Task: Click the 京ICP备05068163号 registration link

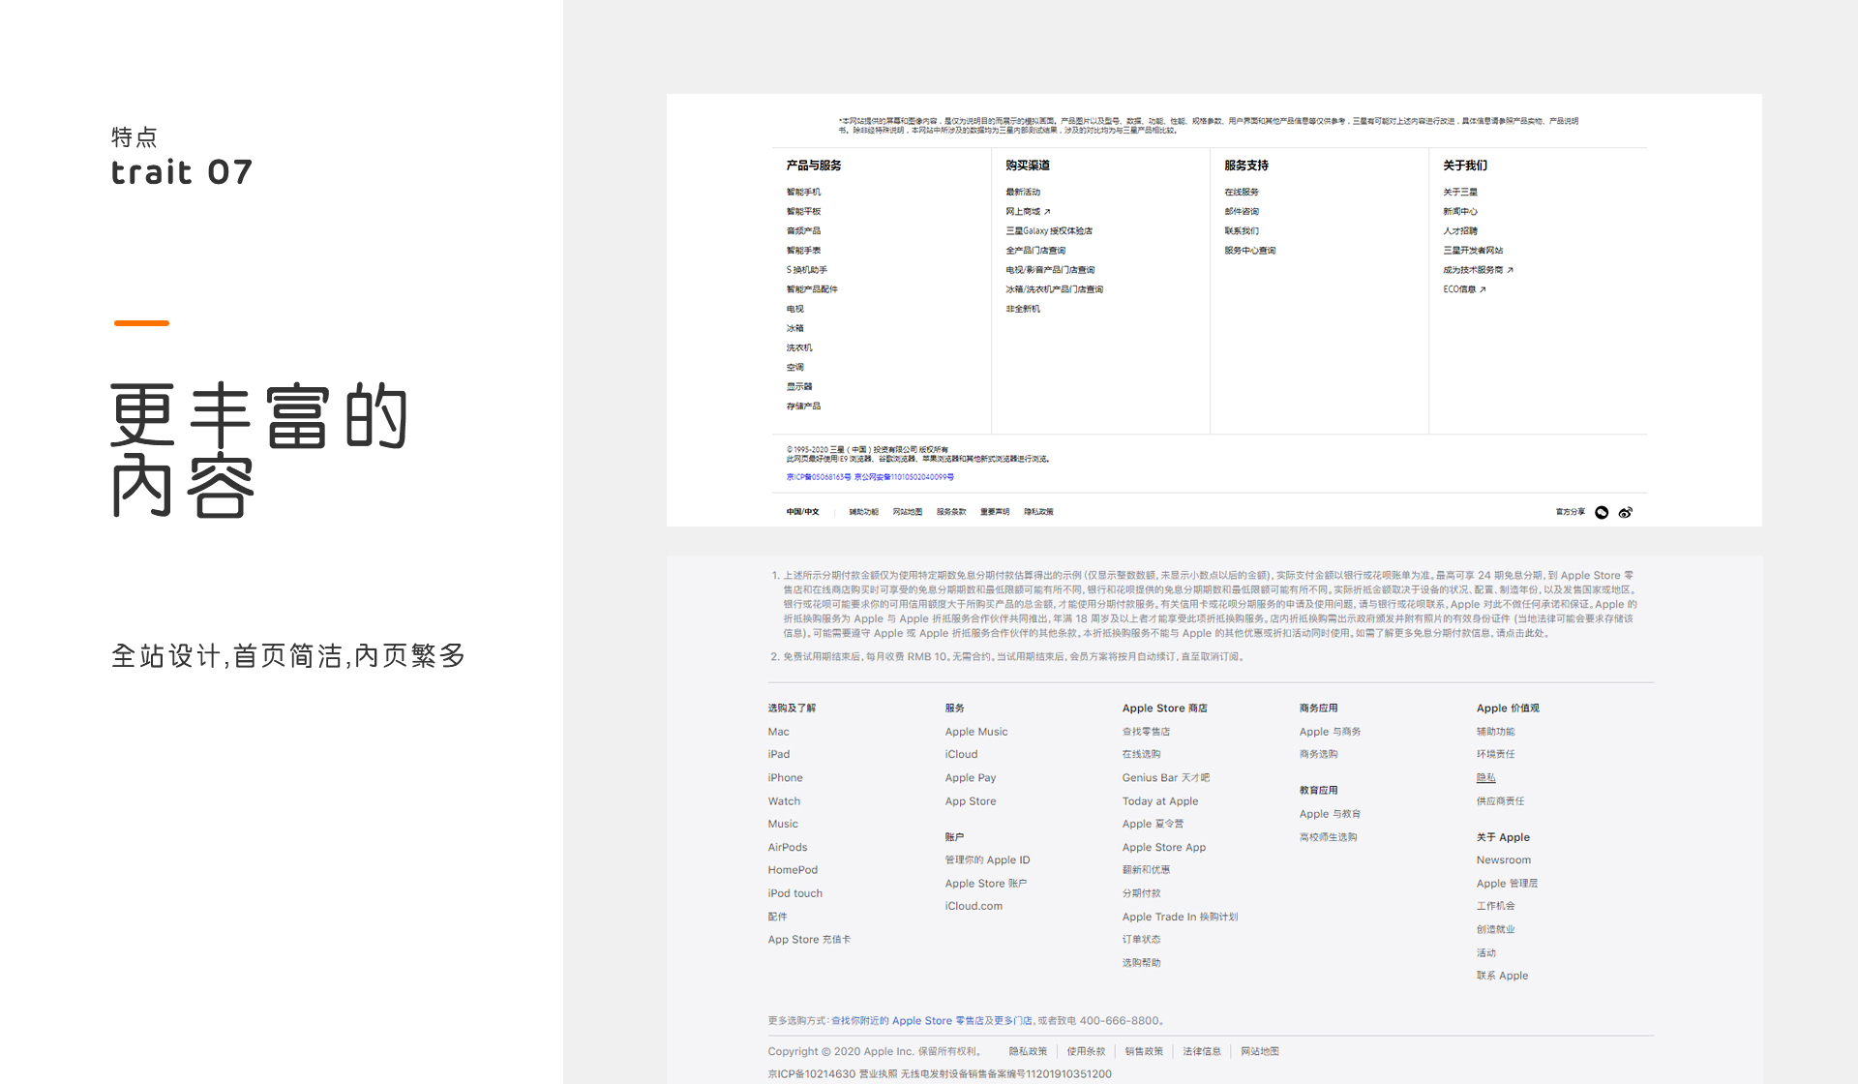Action: pyautogui.click(x=819, y=477)
